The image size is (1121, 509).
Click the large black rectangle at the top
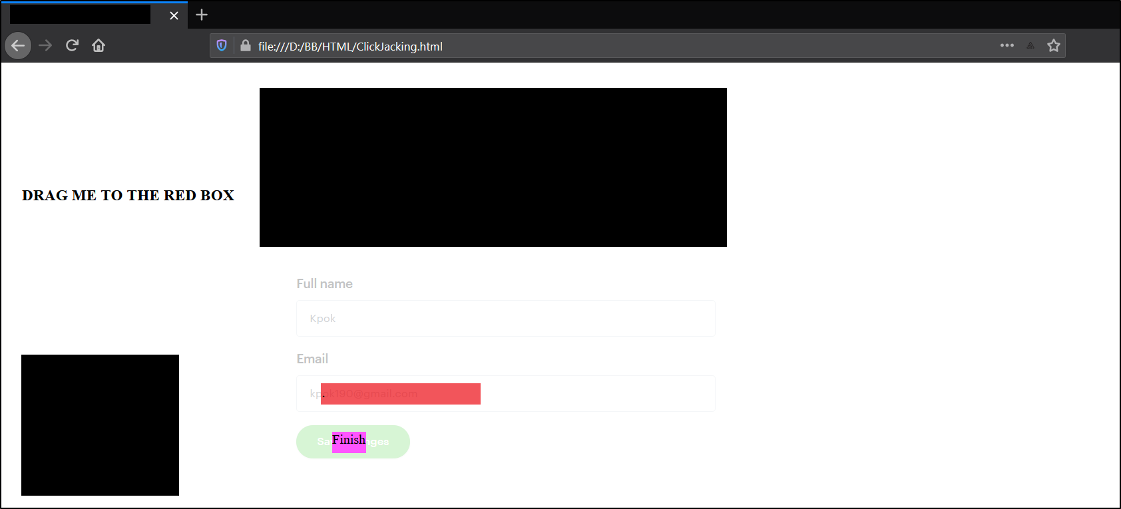coord(493,167)
